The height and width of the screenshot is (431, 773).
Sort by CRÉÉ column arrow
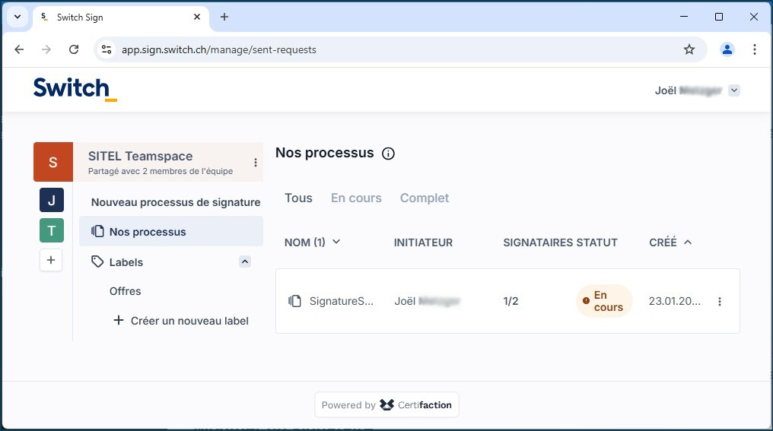click(688, 242)
